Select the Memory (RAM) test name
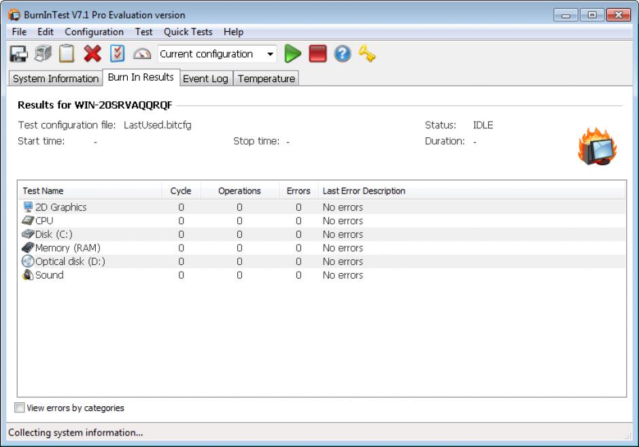Screen dimensions: 639x447 pos(68,248)
